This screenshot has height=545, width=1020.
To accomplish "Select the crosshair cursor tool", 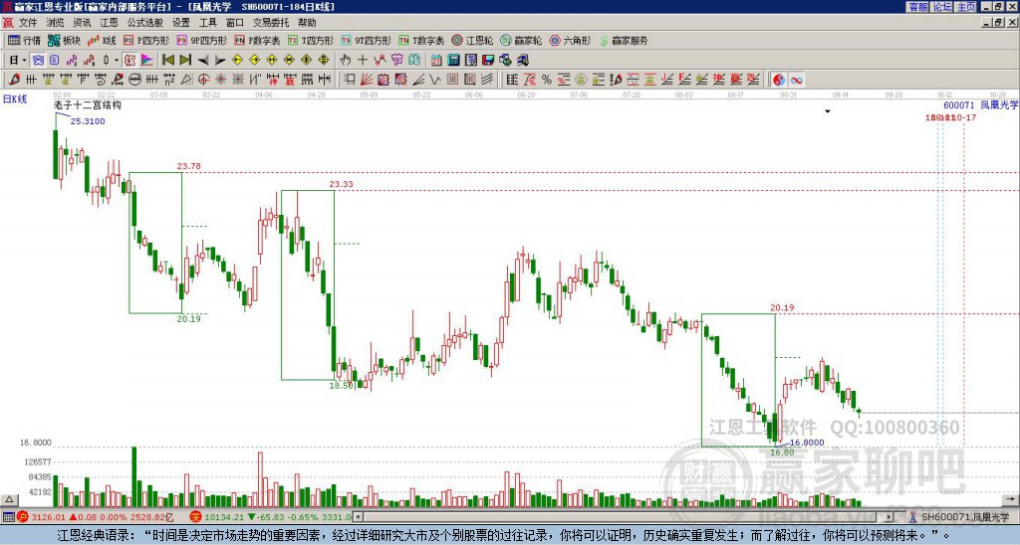I will (363, 61).
